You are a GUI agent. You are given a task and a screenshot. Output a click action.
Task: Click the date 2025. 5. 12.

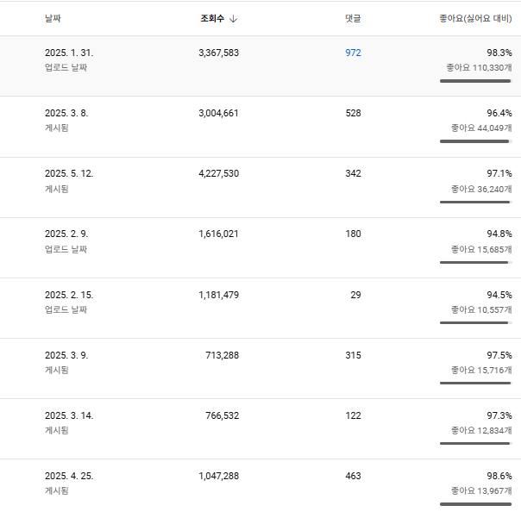click(x=69, y=173)
